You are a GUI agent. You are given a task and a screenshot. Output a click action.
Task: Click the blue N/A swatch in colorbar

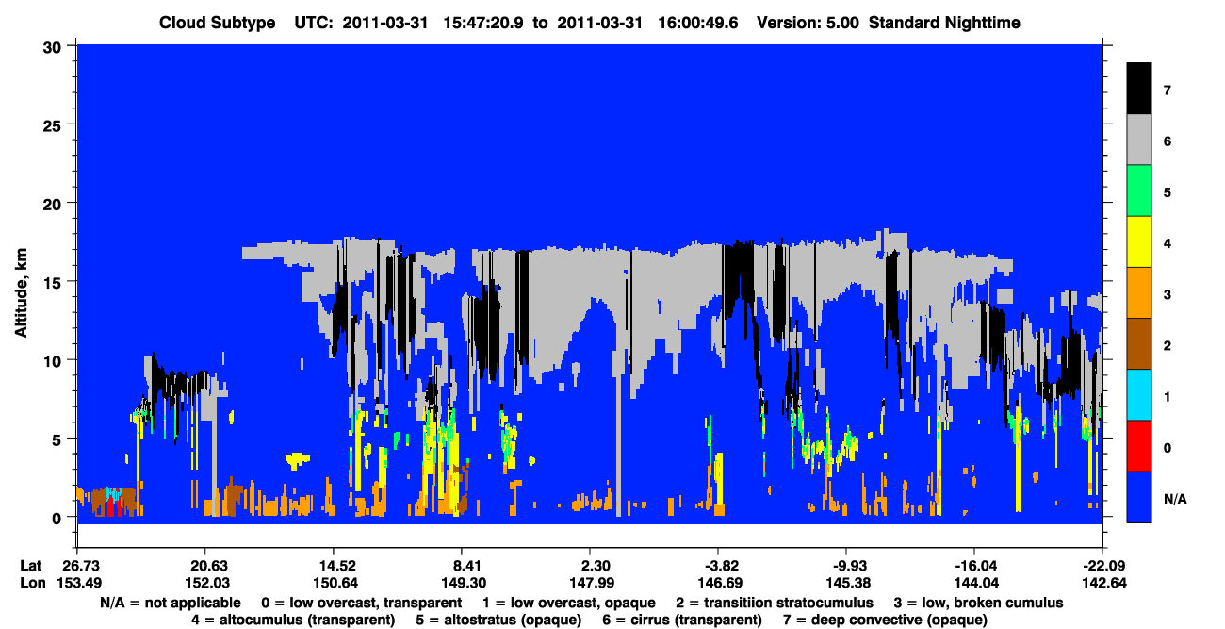[x=1138, y=497]
